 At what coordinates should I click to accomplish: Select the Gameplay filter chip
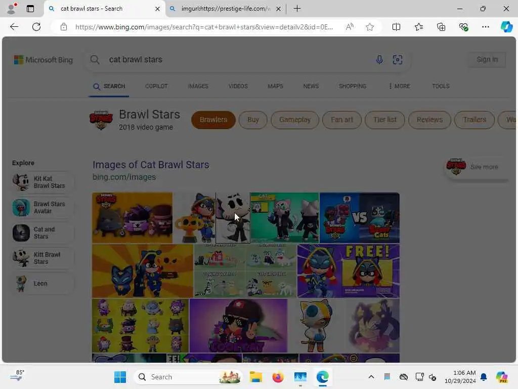[x=295, y=120]
